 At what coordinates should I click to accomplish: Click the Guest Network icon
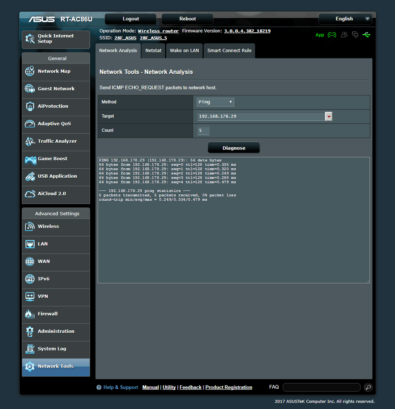coord(30,89)
